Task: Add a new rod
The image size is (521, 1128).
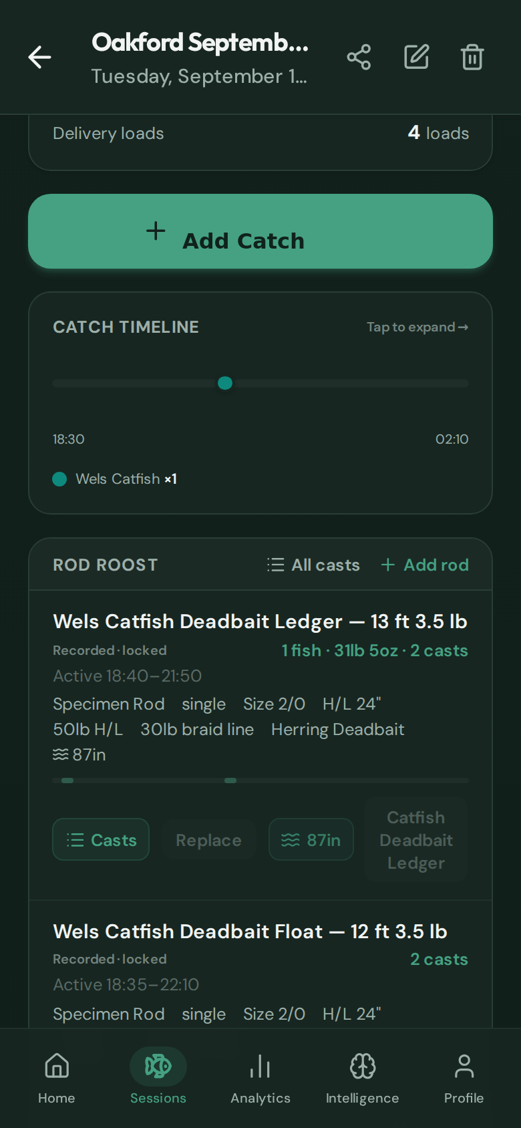Action: click(425, 565)
